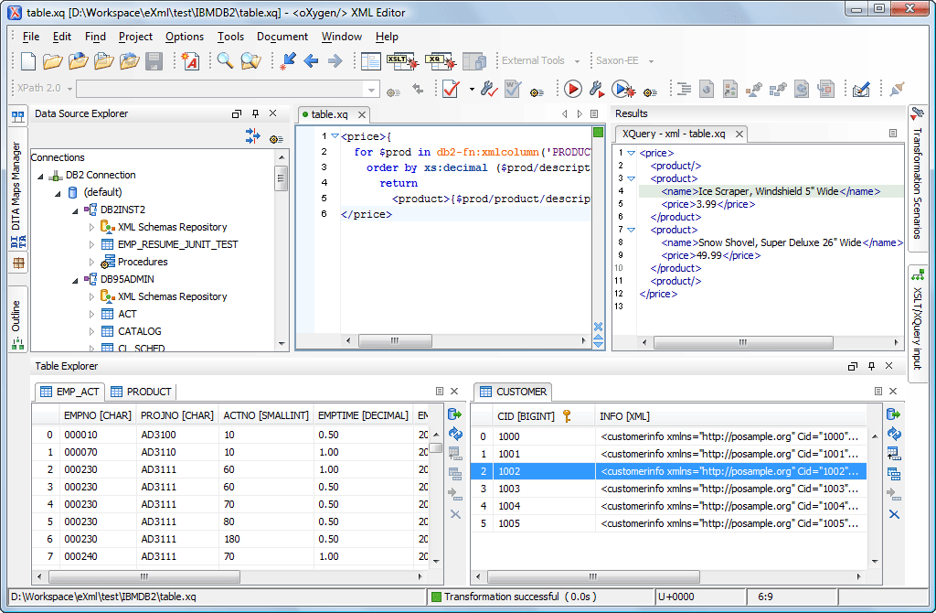This screenshot has width=936, height=613.
Task: Click the editor's horizontal scrollbar thumb
Action: (x=395, y=341)
